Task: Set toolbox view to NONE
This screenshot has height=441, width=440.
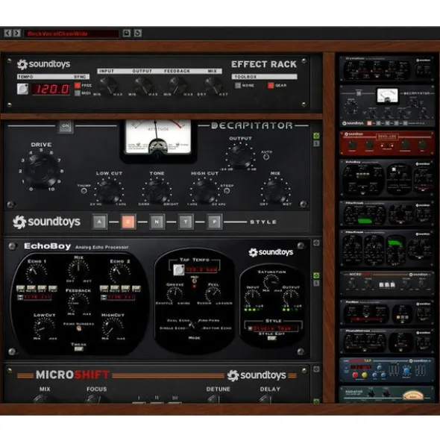Action: click(238, 85)
